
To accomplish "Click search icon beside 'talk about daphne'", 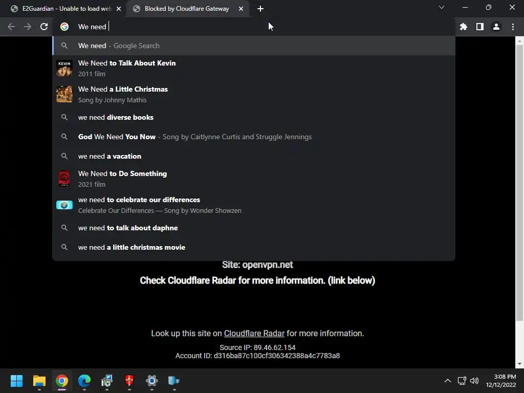I will click(x=64, y=228).
